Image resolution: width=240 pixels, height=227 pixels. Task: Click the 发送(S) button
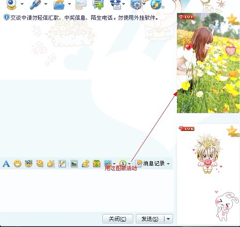pos(150,219)
